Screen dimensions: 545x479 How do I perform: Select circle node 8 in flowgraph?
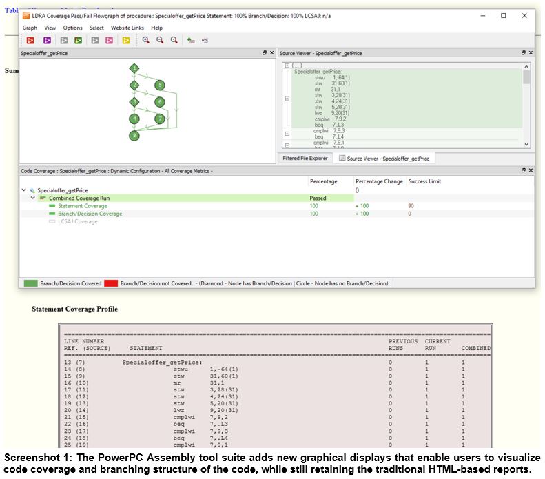pyautogui.click(x=134, y=136)
